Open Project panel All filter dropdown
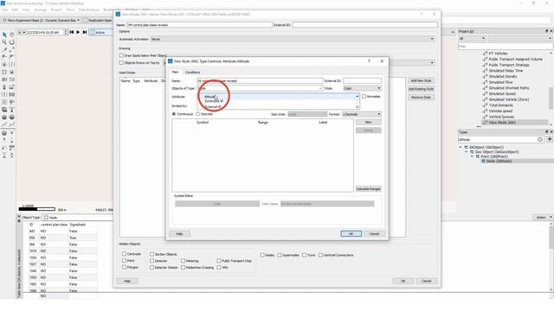The width and height of the screenshot is (554, 311). 472,38
